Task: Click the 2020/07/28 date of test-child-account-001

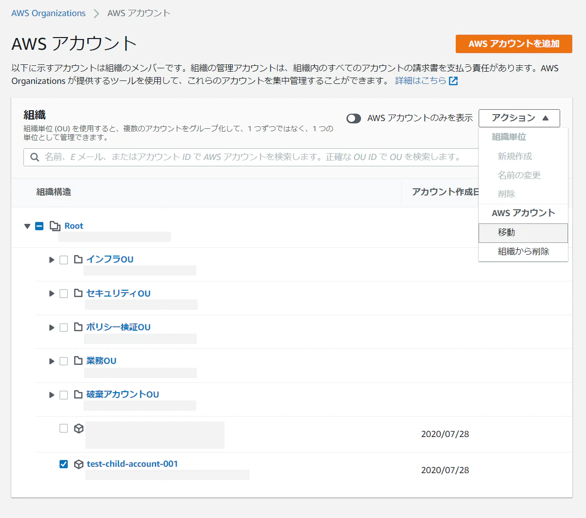Action: (x=445, y=470)
